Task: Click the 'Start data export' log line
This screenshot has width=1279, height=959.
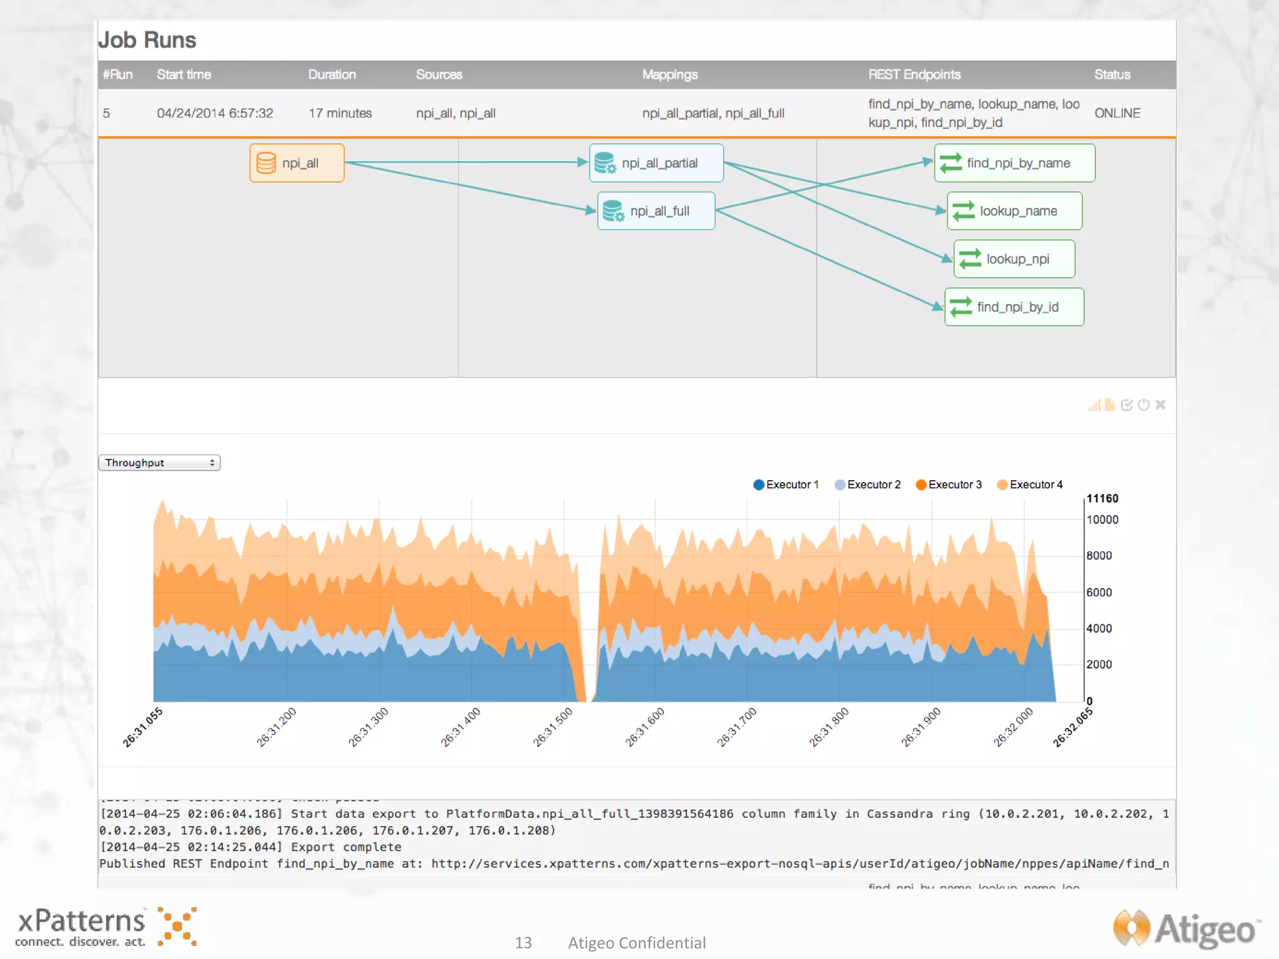Action: (635, 822)
